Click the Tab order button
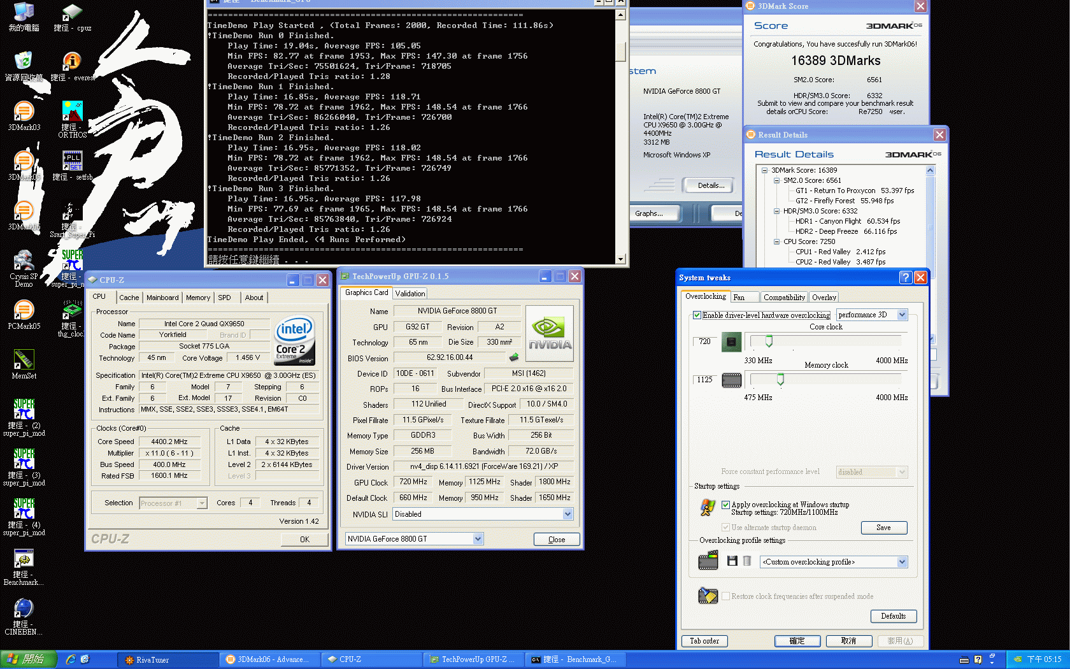The width and height of the screenshot is (1070, 669). pos(704,641)
